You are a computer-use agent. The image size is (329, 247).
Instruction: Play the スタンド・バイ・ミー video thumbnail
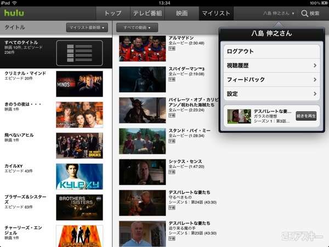tap(143, 141)
